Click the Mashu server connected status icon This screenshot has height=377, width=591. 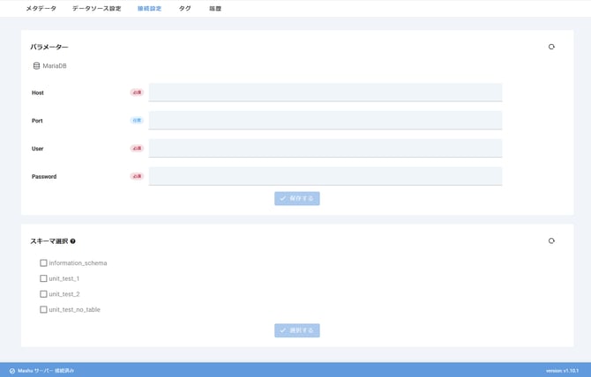pyautogui.click(x=12, y=371)
